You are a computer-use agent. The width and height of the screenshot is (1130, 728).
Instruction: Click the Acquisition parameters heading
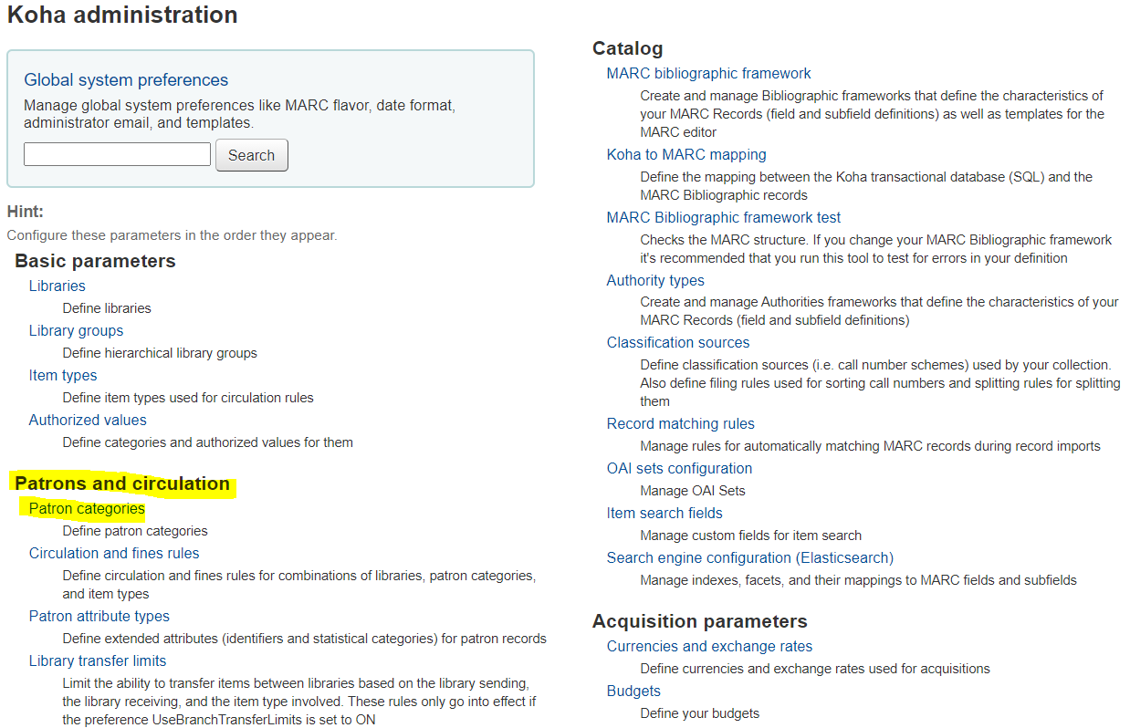700,621
